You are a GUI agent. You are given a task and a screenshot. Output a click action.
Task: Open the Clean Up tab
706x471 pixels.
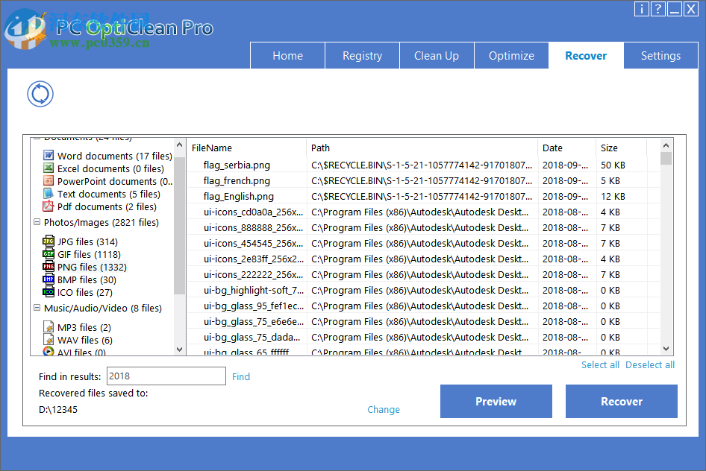point(437,56)
